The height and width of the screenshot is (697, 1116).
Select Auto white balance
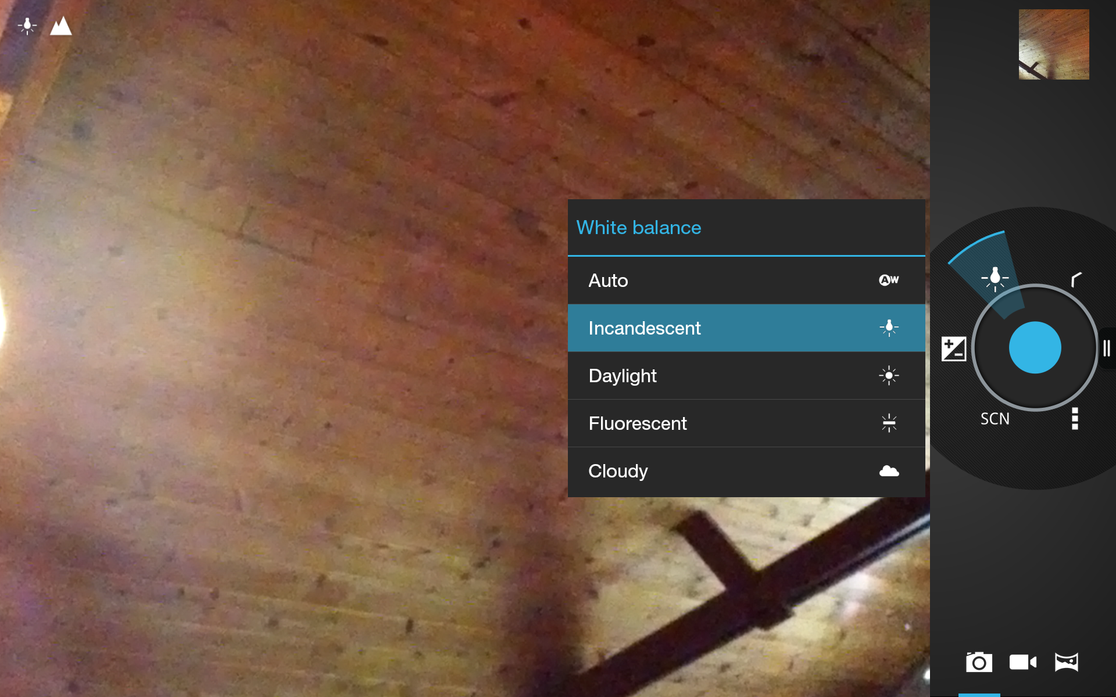pos(746,281)
